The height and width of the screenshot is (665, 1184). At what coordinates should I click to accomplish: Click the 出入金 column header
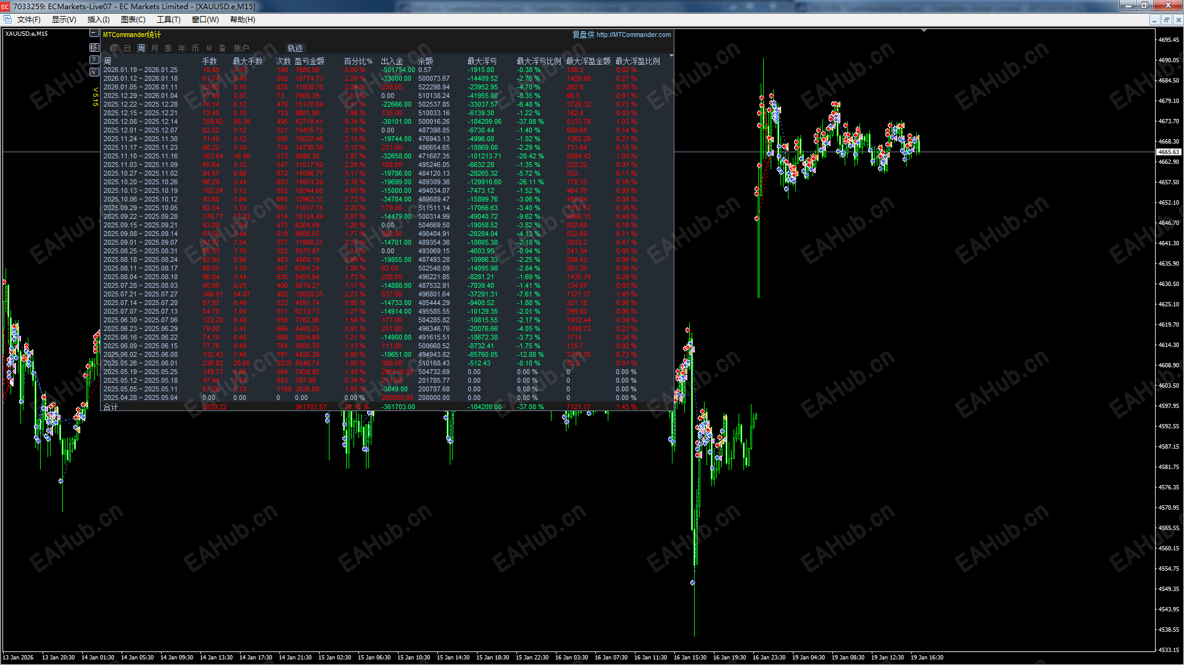[392, 61]
